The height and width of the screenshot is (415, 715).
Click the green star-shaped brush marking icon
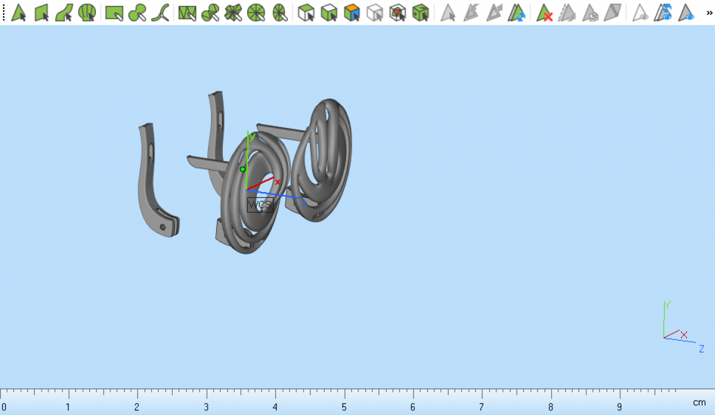pyautogui.click(x=233, y=12)
